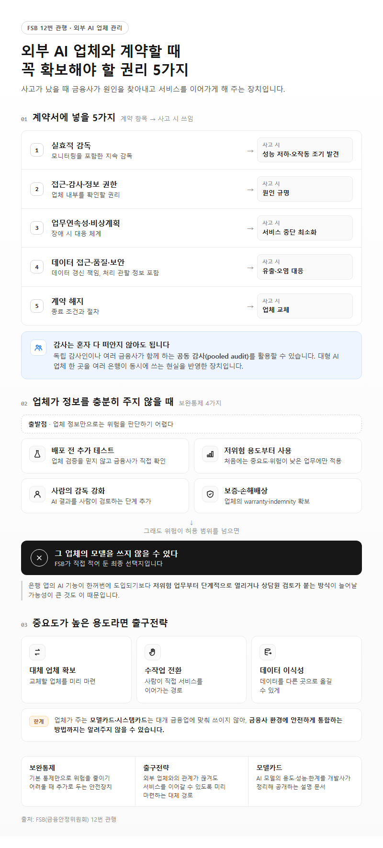Select the 유출·오염 대응 outcome box
This screenshot has width=383, height=848.
(x=305, y=267)
